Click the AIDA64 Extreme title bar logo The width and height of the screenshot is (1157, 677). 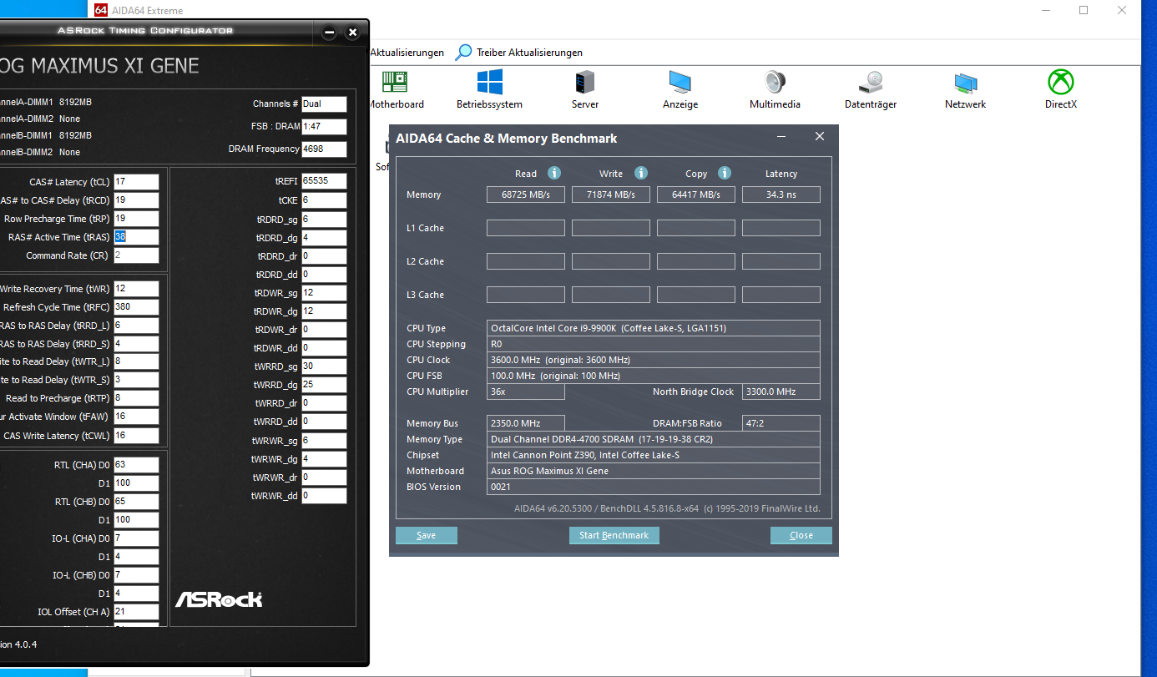[x=101, y=10]
